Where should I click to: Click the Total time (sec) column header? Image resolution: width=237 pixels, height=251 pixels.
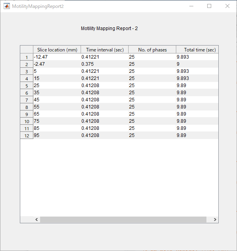197,49
